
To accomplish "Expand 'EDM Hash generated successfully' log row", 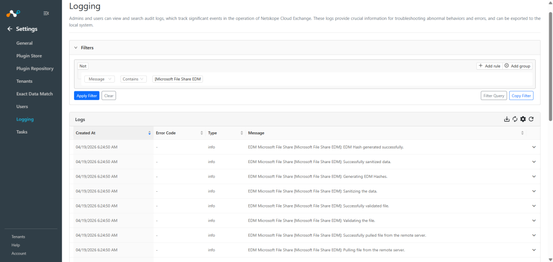I will point(534,147).
